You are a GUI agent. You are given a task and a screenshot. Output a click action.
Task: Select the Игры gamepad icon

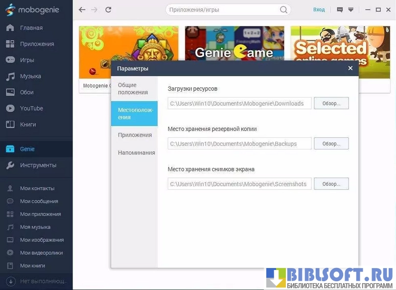pos(10,60)
